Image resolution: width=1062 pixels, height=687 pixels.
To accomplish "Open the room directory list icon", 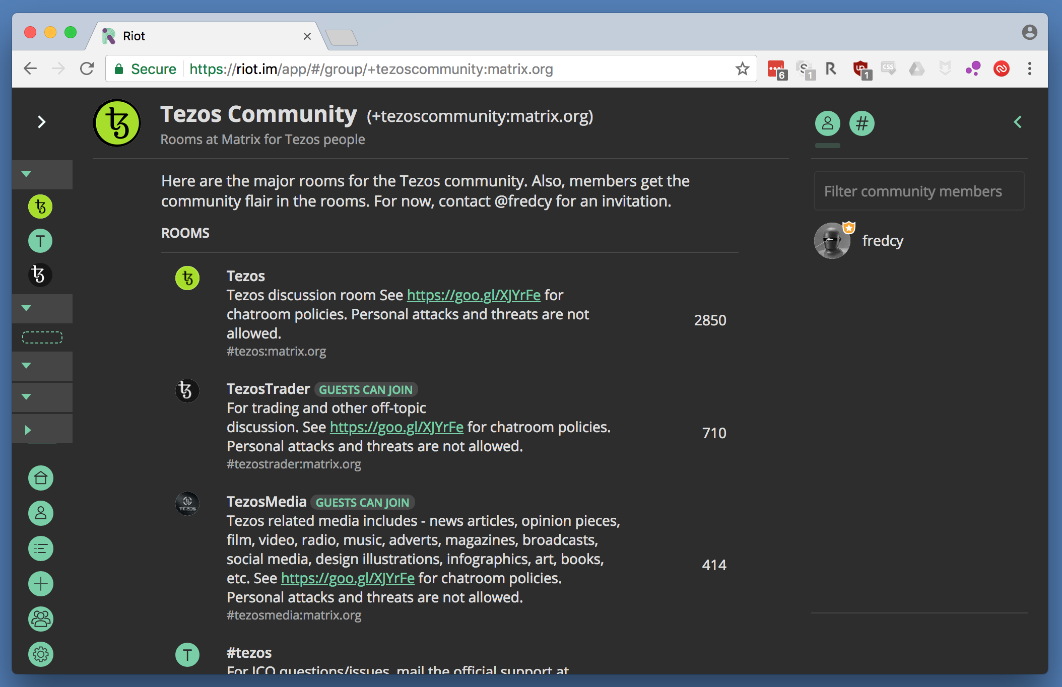I will (41, 548).
